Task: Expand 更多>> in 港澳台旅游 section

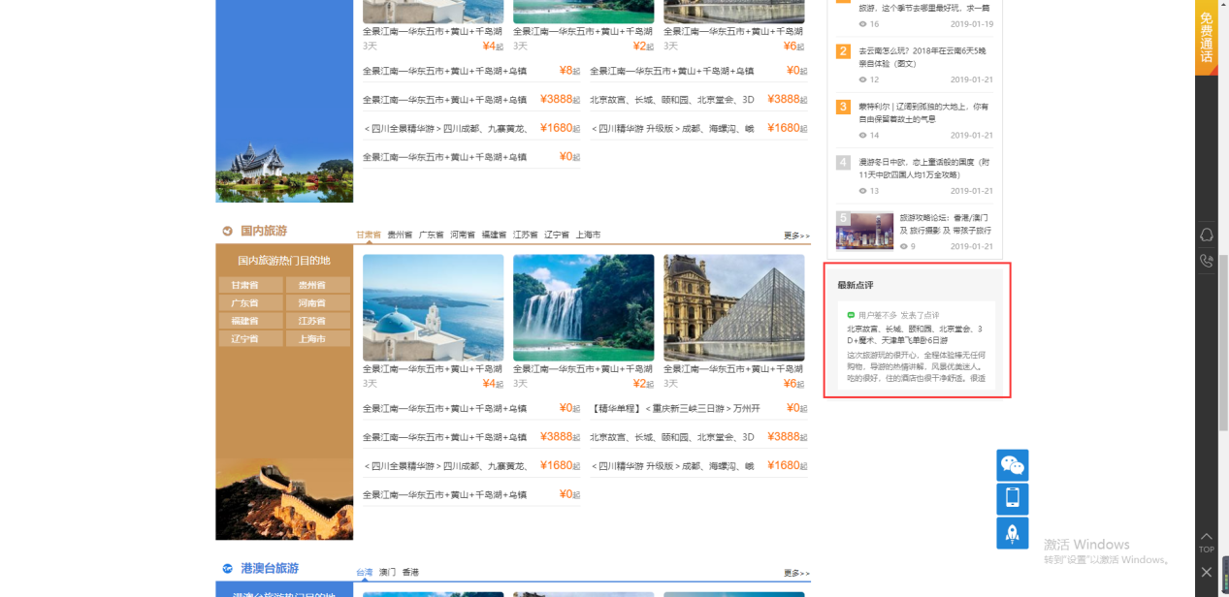Action: (796, 573)
